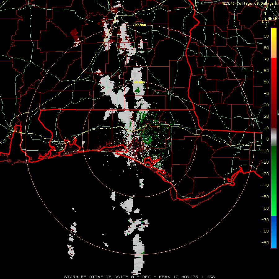This screenshot has width=279, height=279.
Task: Click the -60 value on the velocity scale
Action: 265,208
